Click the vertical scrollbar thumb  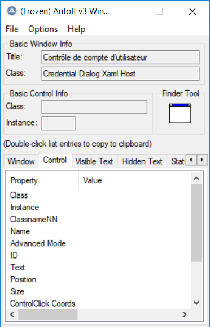click(x=196, y=223)
